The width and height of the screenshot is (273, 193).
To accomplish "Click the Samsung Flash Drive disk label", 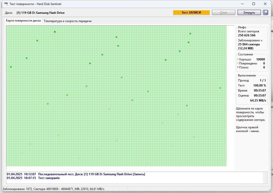I will [40, 13].
